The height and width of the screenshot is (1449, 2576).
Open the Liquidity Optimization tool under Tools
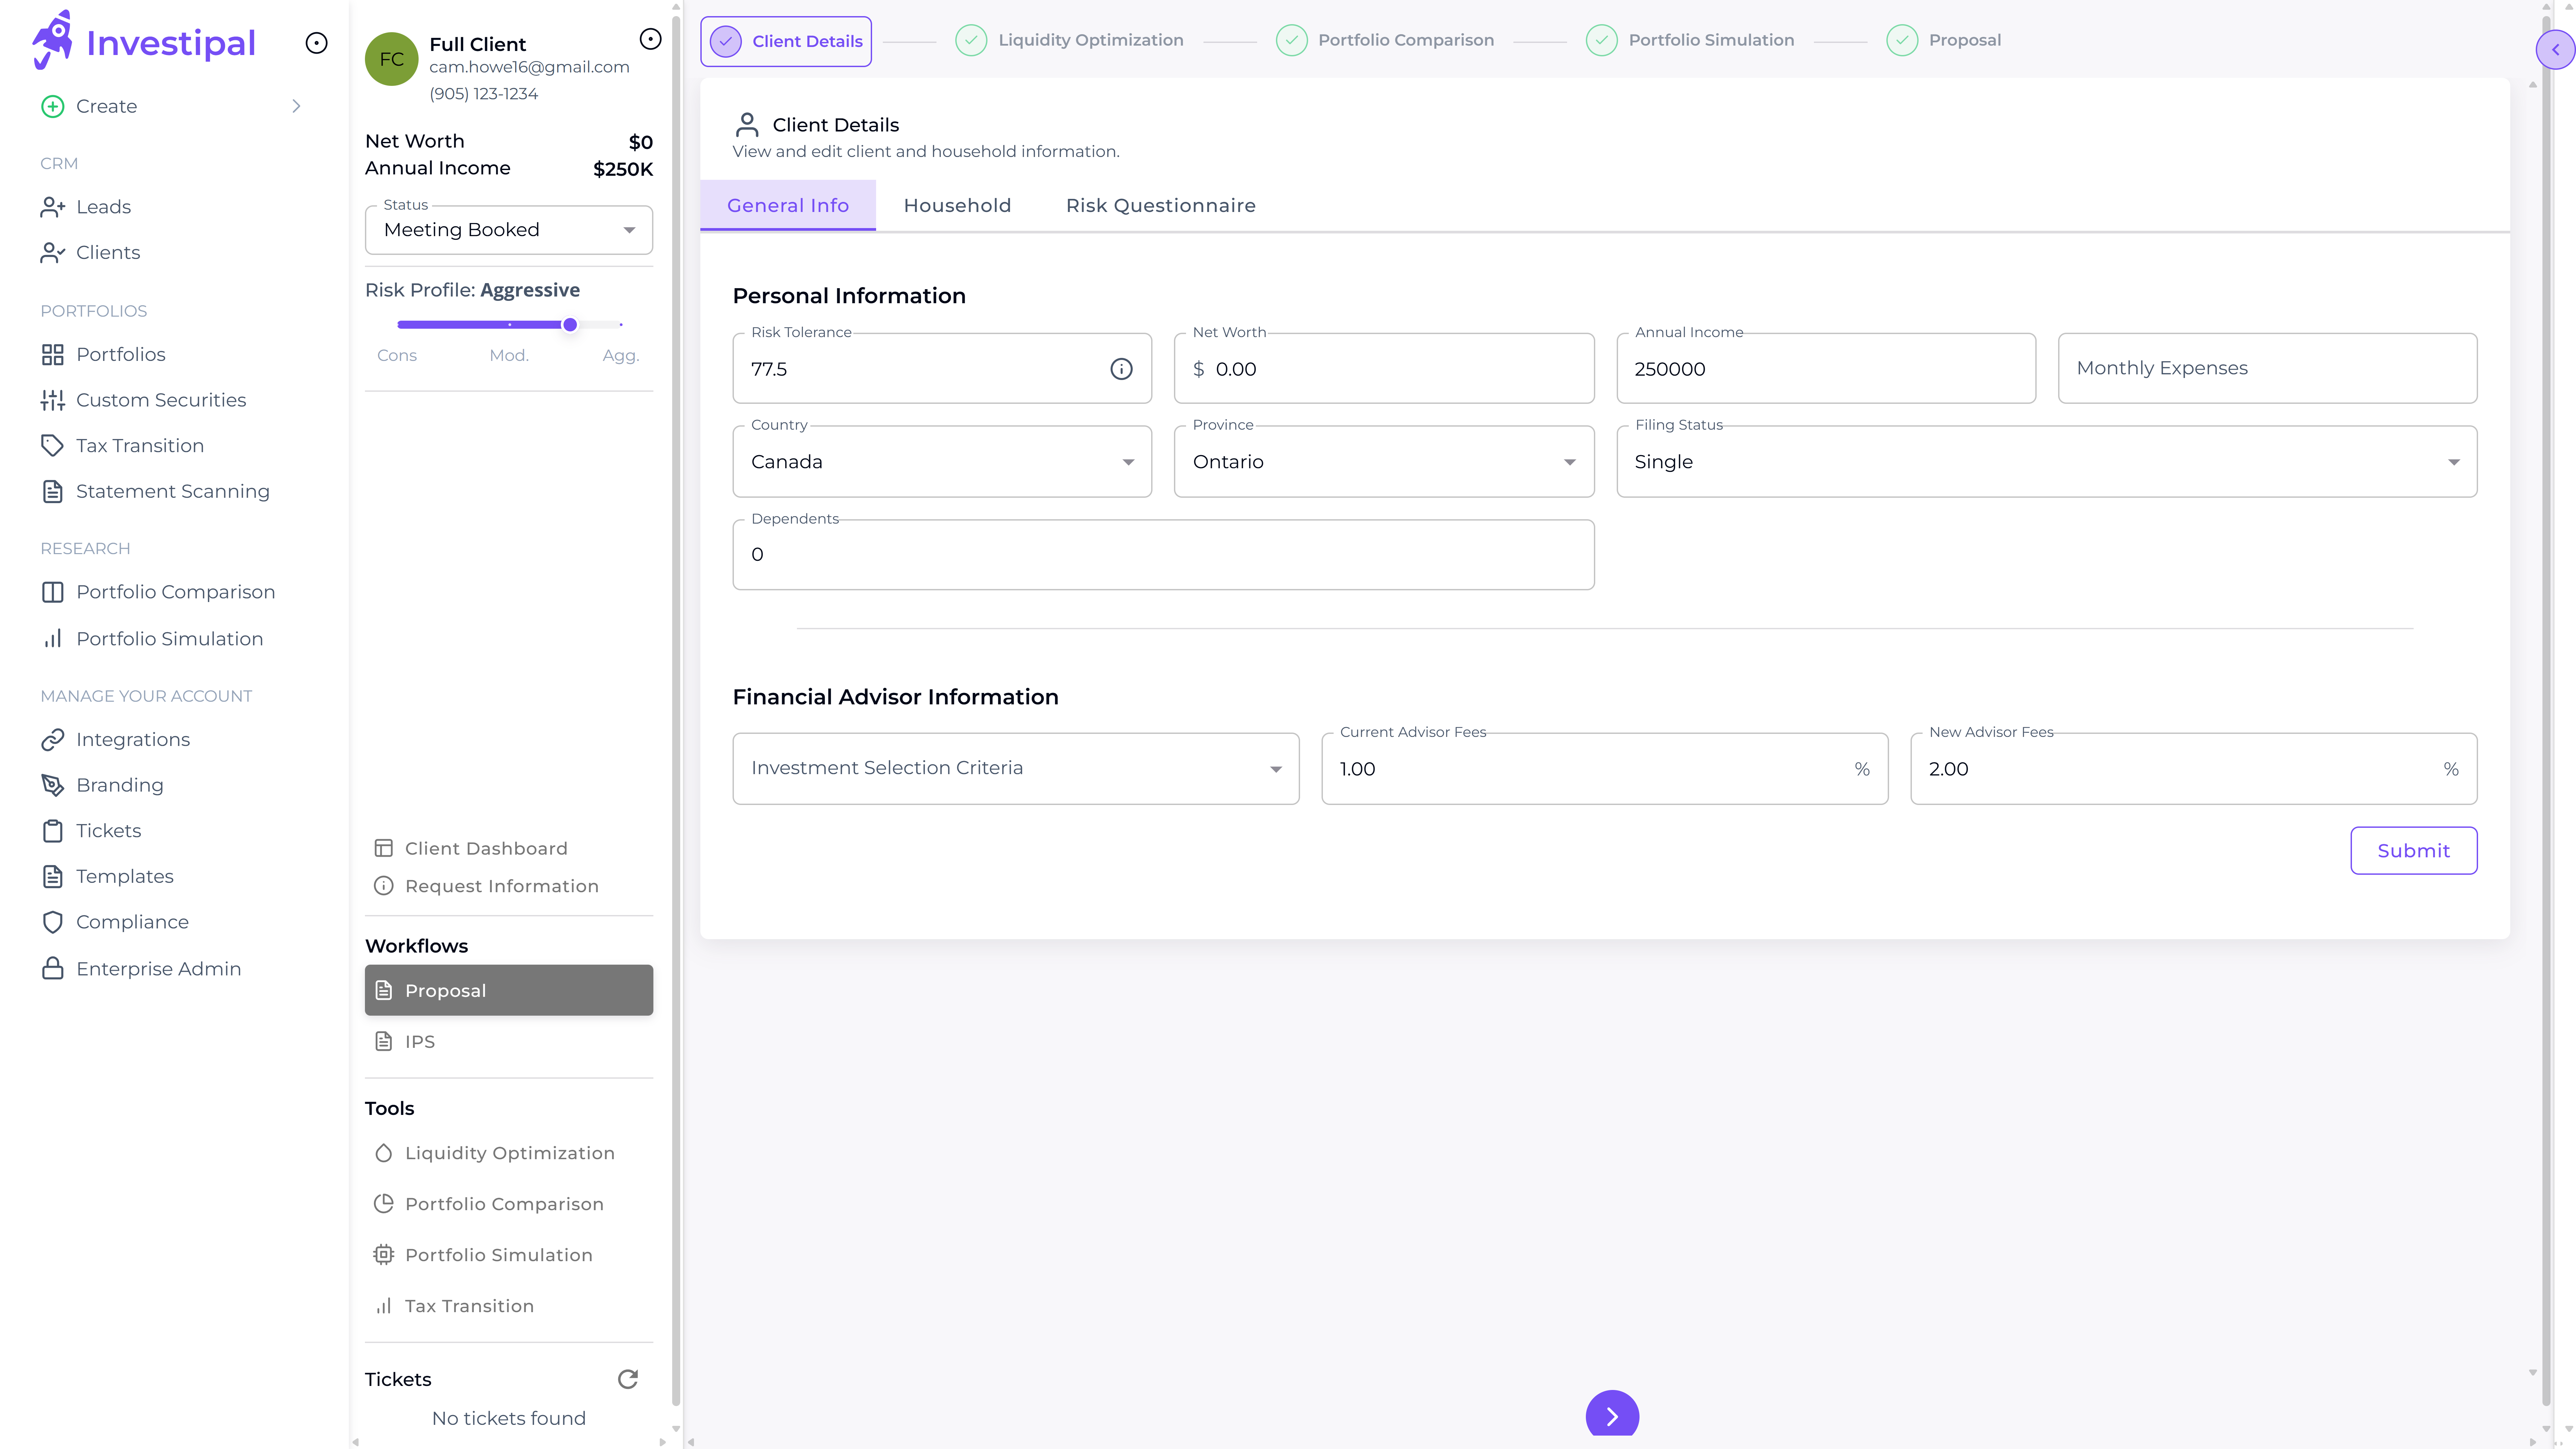click(x=509, y=1153)
